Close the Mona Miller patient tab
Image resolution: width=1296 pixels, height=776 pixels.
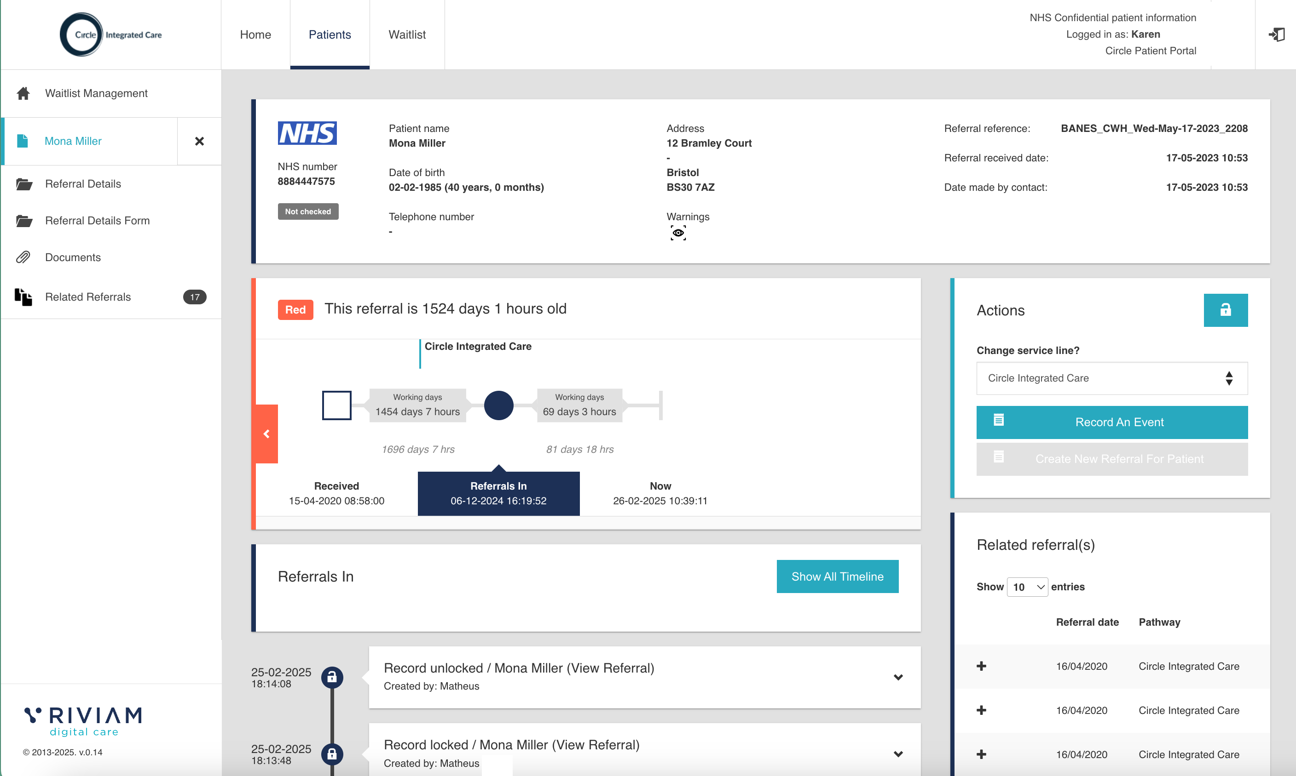199,141
